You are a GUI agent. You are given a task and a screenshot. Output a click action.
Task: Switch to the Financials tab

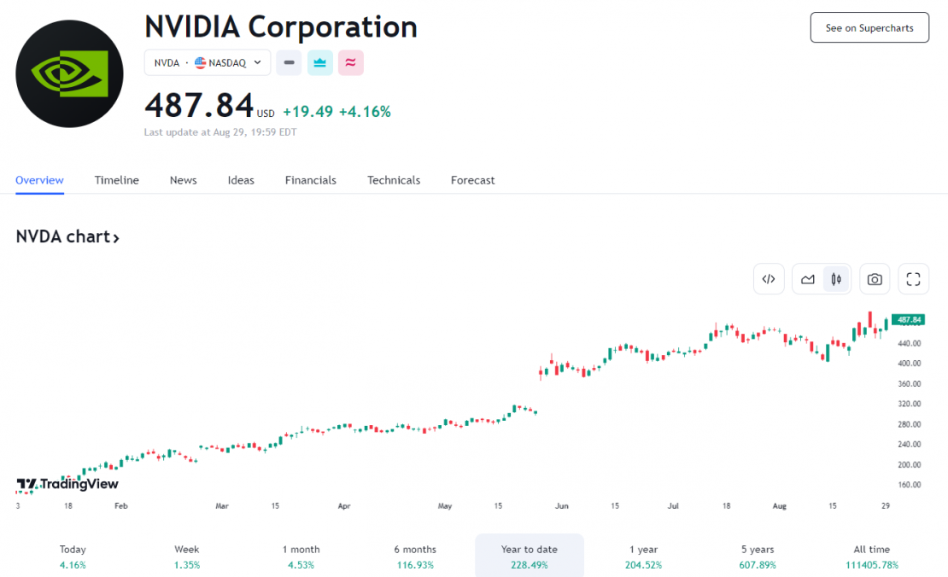pos(310,180)
